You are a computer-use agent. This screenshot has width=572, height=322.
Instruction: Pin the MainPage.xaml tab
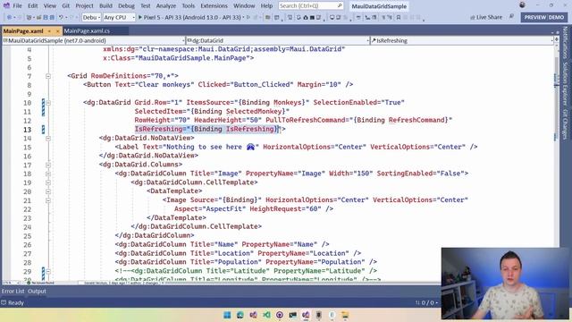(49, 31)
